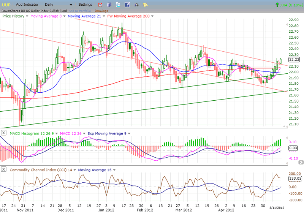
Task: Close the MACD Histogram panel
Action: pyautogui.click(x=4, y=133)
